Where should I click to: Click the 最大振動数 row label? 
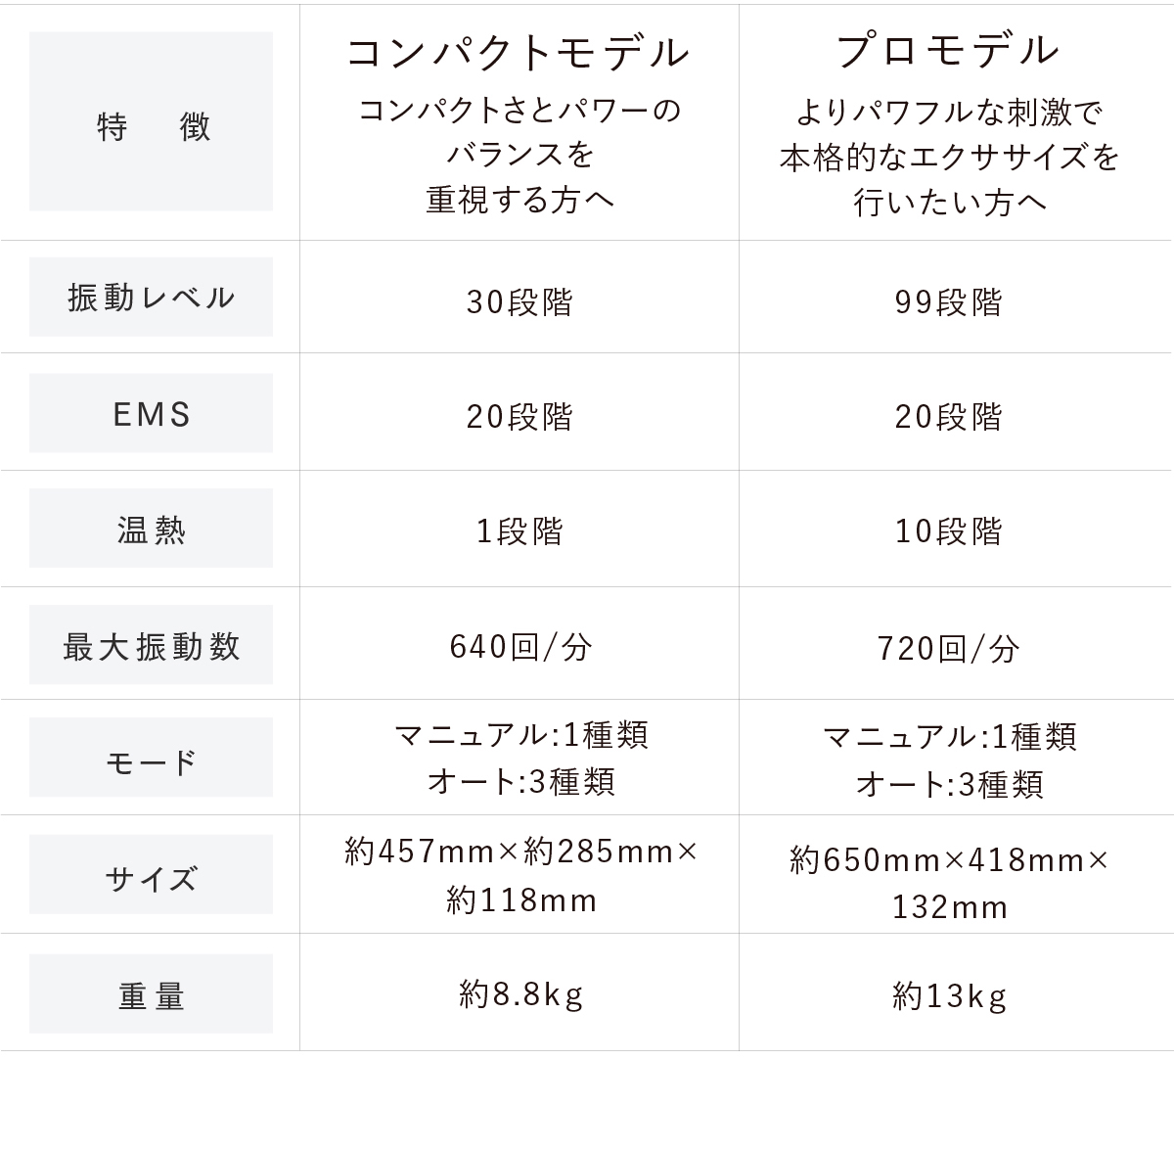(x=151, y=645)
